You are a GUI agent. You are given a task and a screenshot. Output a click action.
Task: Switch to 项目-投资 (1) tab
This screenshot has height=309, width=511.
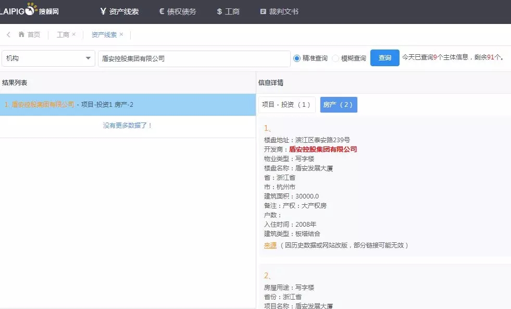(x=287, y=105)
